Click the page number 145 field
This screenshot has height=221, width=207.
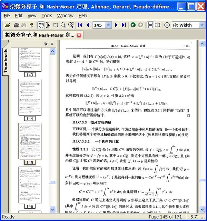pyautogui.click(x=99, y=25)
